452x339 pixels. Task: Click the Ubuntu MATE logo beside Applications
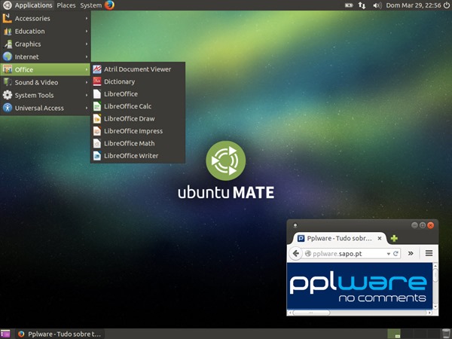[7, 5]
